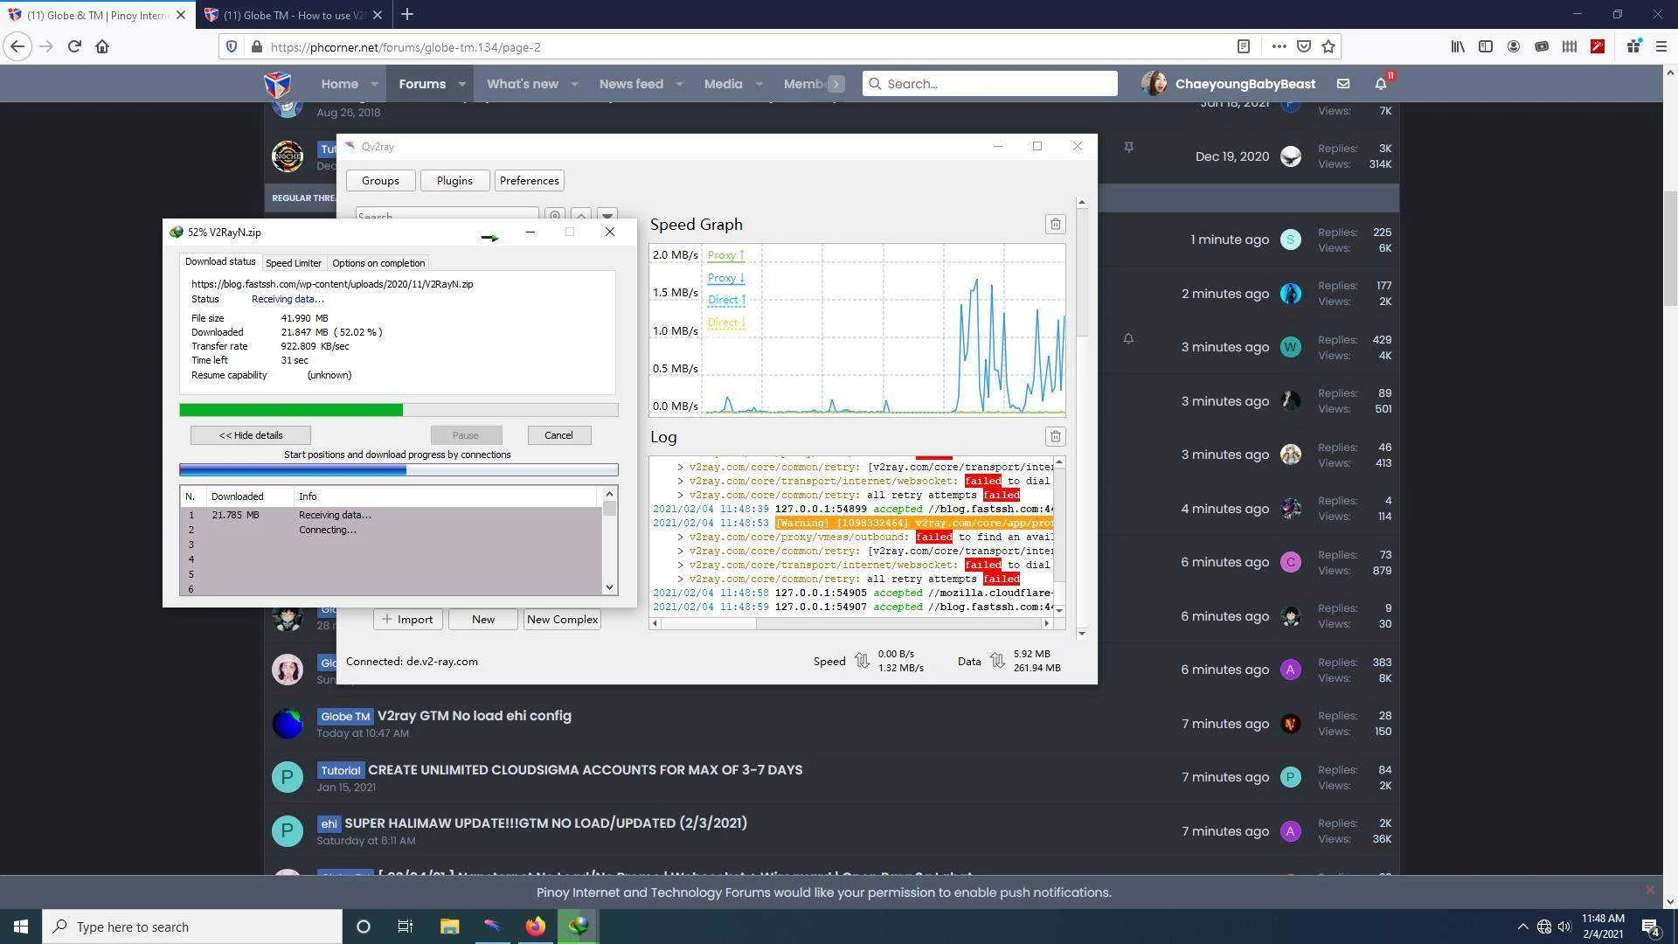Show hidden system tray icons
Screen dimensions: 1678x944
pyautogui.click(x=1522, y=927)
